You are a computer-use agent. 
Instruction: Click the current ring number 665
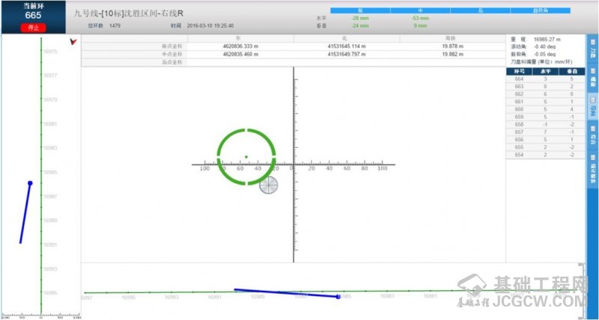[33, 15]
